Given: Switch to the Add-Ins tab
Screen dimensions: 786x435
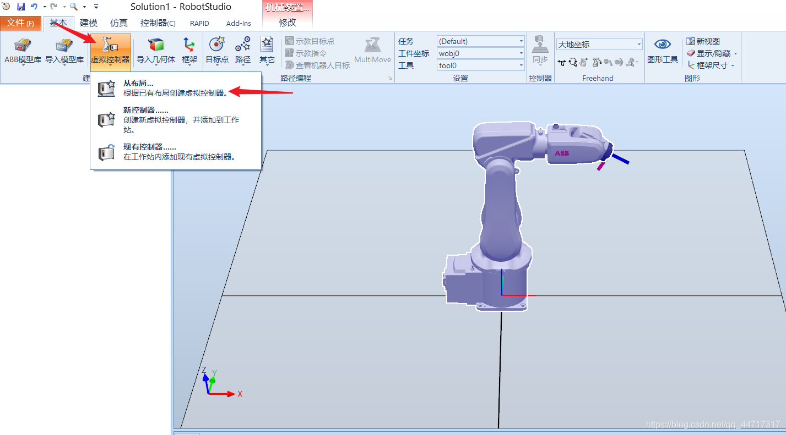Looking at the screenshot, I should point(238,23).
